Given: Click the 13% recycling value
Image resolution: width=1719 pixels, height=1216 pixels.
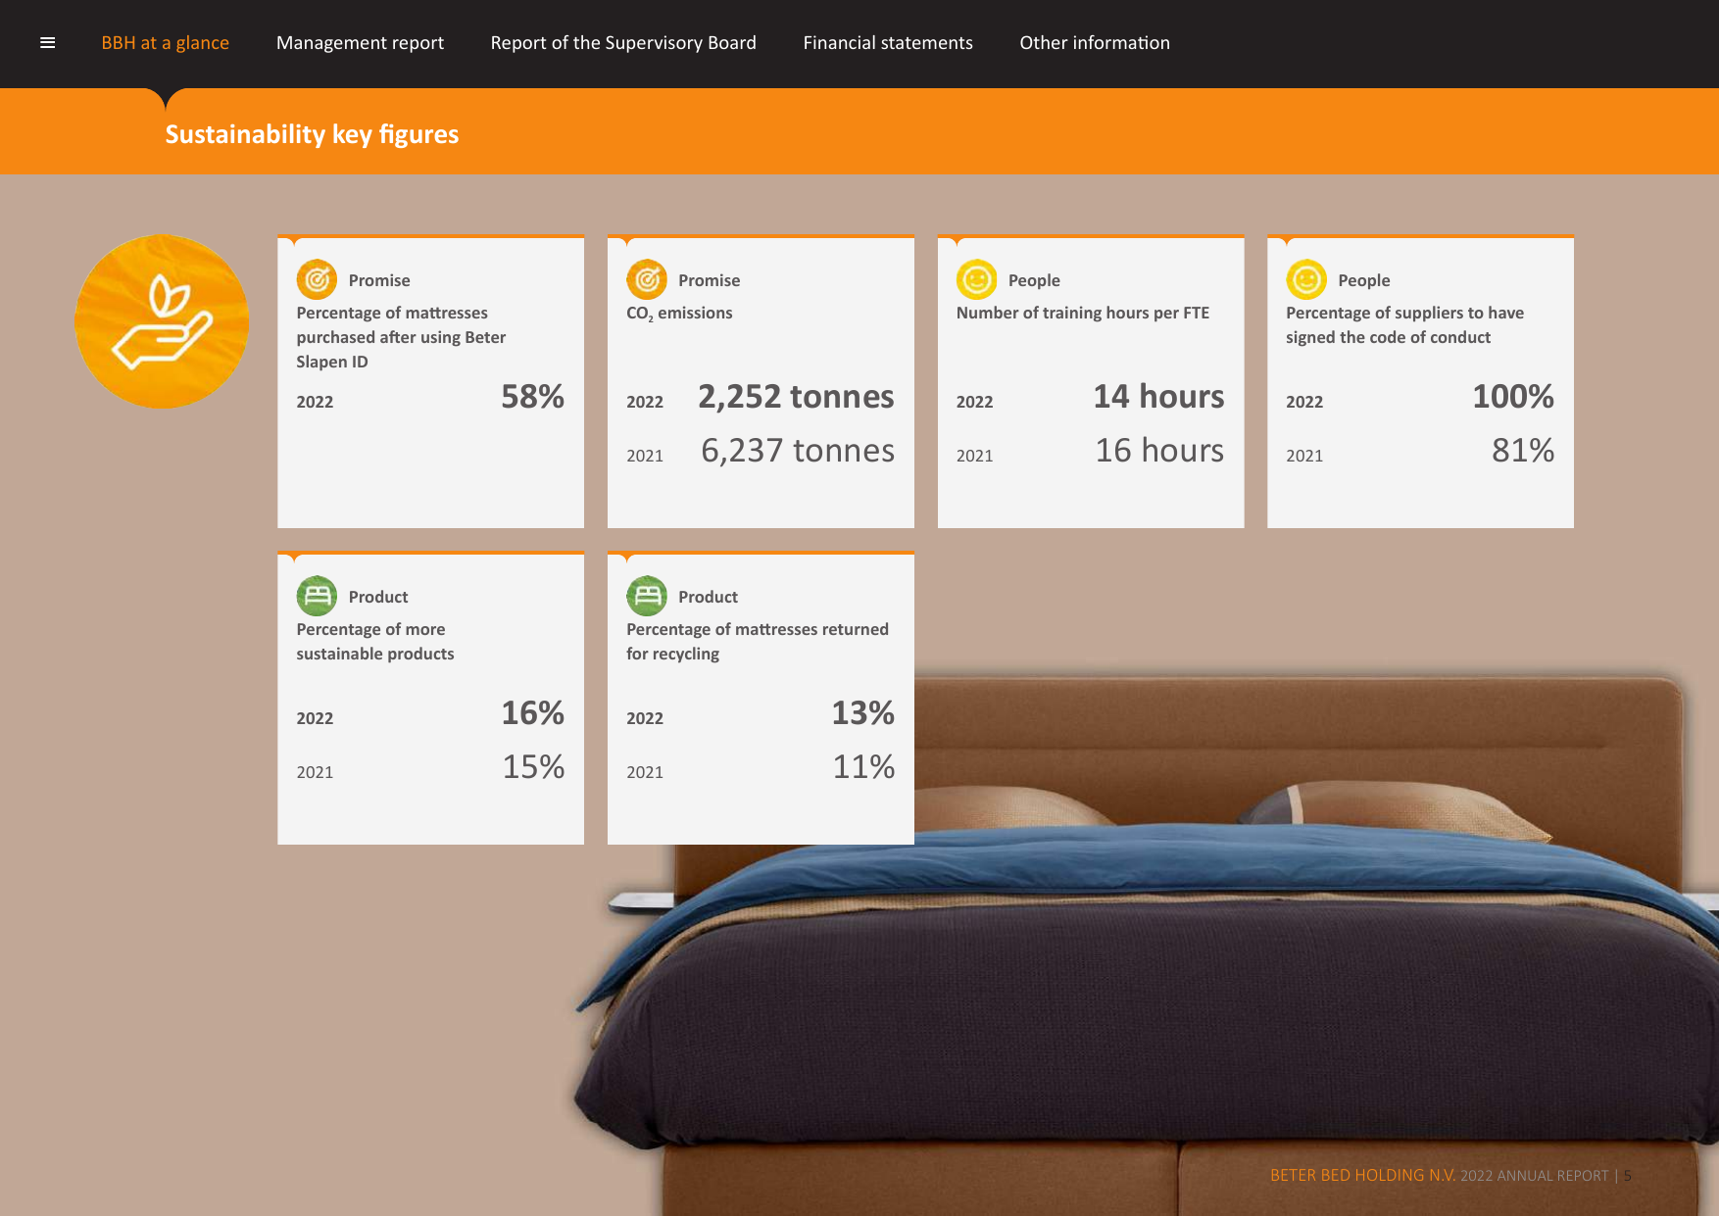Looking at the screenshot, I should tap(862, 712).
